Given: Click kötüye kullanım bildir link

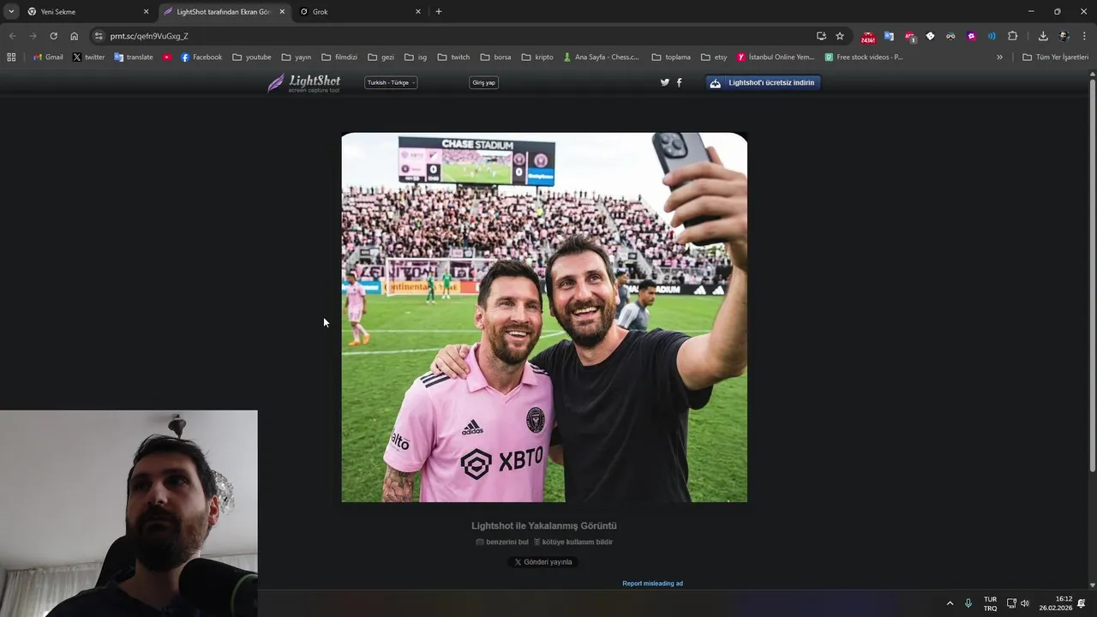Looking at the screenshot, I should click(x=573, y=542).
